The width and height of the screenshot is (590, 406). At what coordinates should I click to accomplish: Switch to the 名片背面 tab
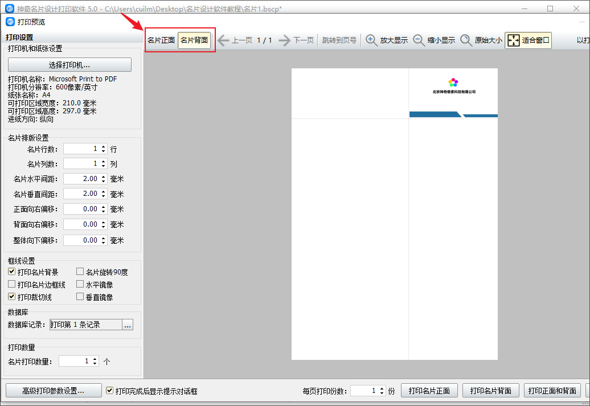[x=194, y=40]
